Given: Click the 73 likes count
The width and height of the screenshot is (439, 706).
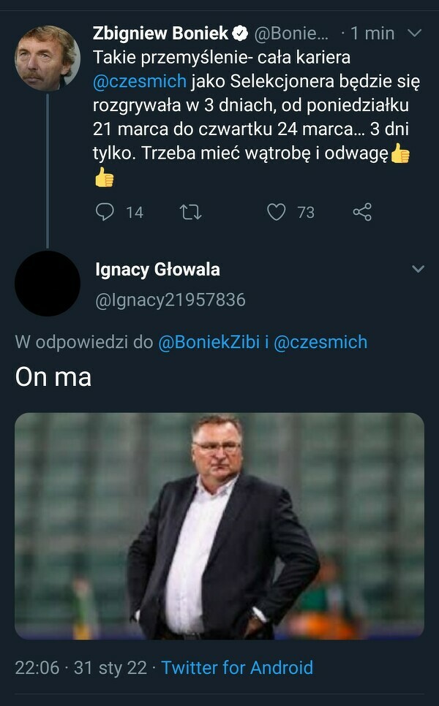Looking at the screenshot, I should [305, 212].
